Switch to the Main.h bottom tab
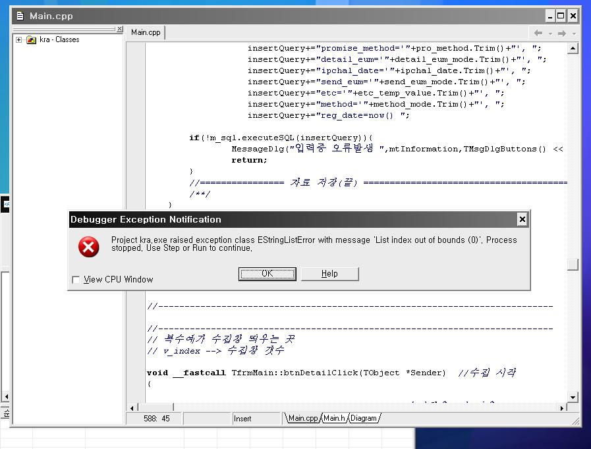 (334, 418)
